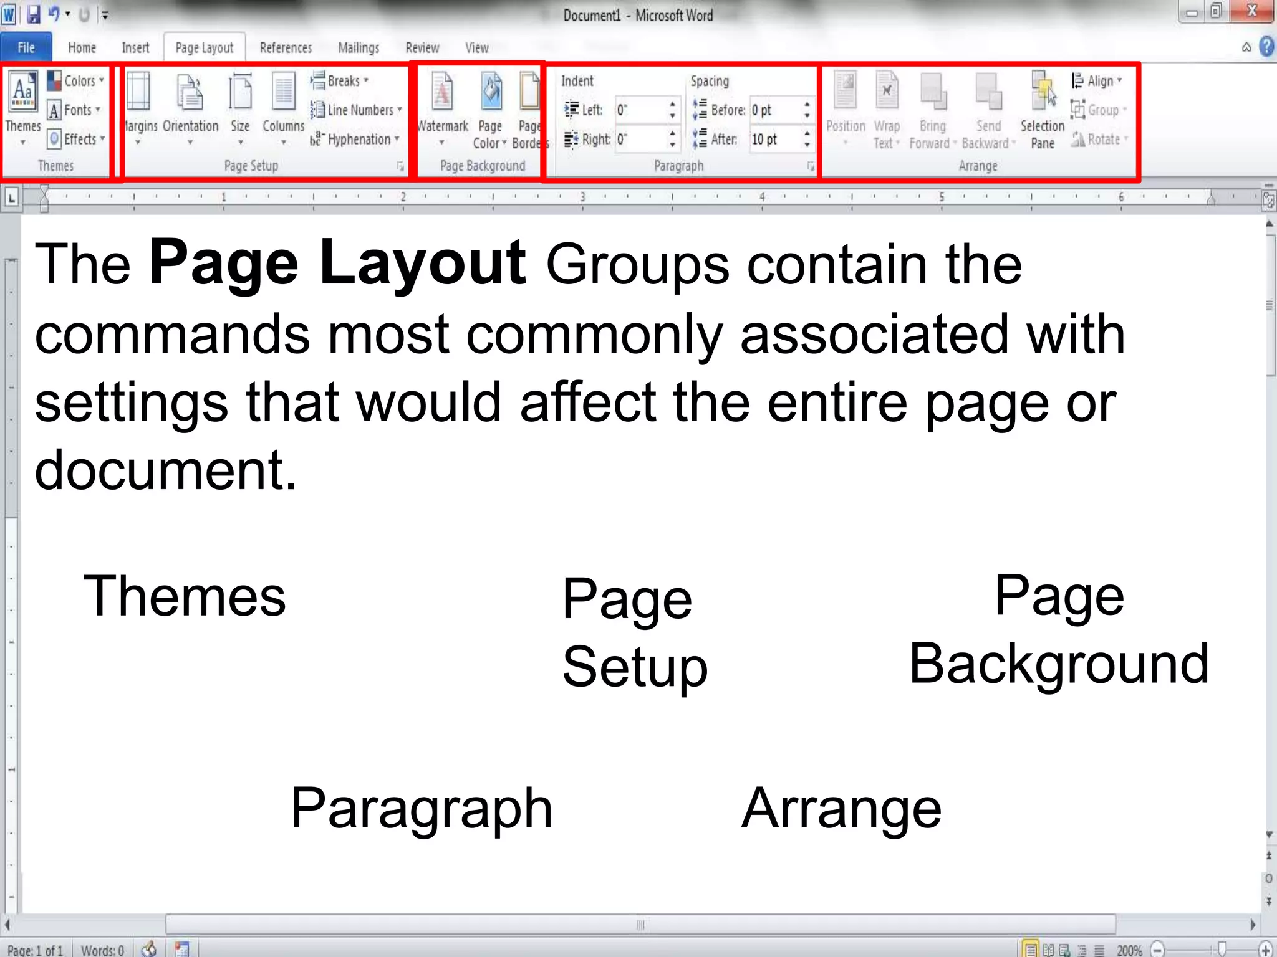Open the Align dropdown

pos(1097,81)
